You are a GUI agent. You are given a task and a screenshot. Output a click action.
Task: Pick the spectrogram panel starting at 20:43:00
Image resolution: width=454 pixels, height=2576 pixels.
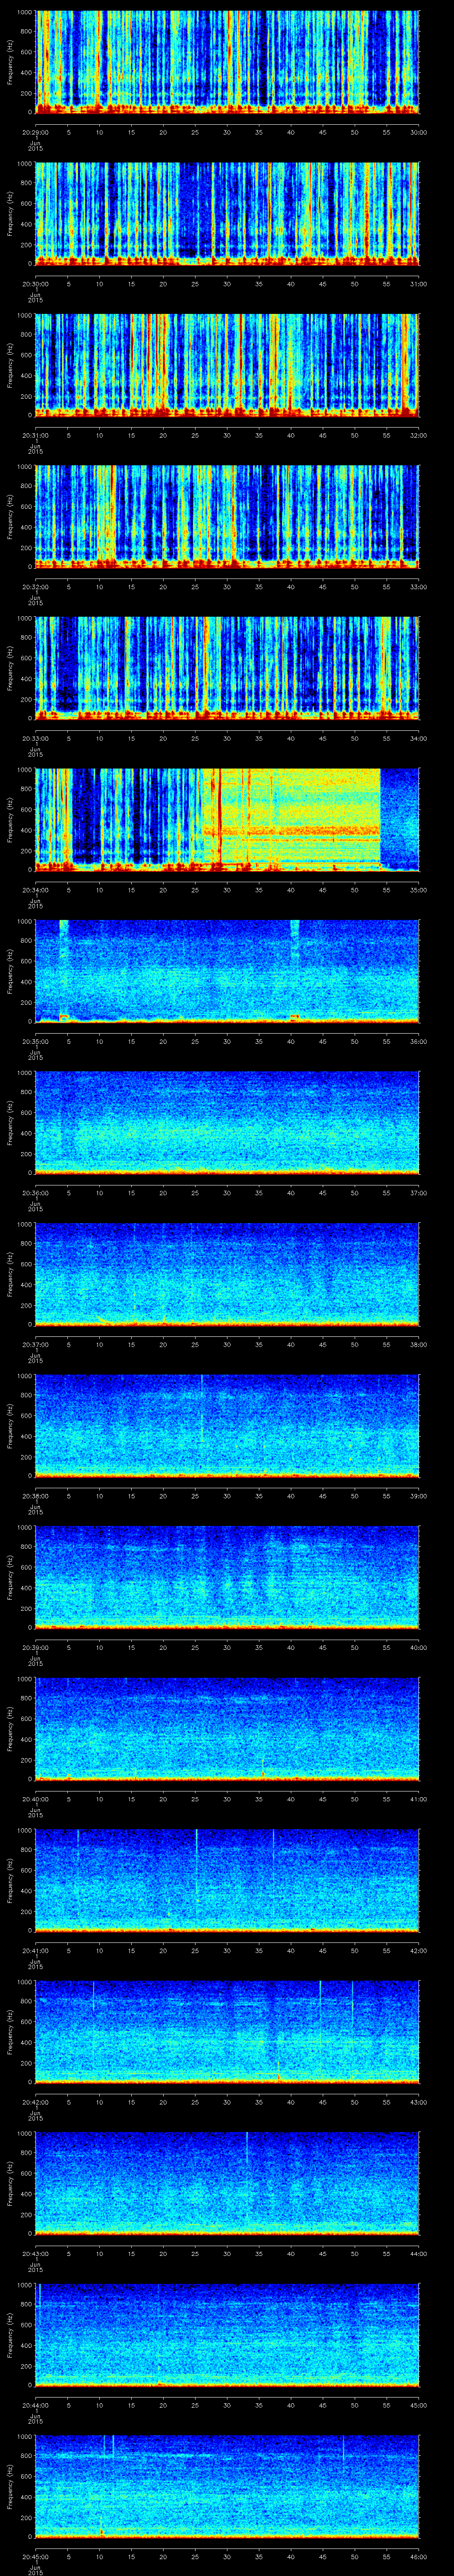click(227, 2183)
